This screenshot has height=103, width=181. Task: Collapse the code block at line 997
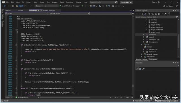click(16, 45)
